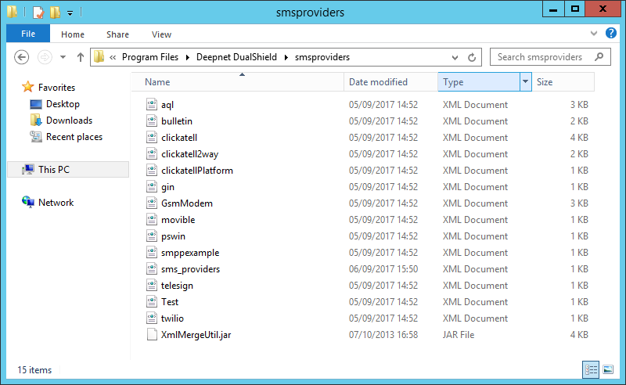Switch to large icons view layout
This screenshot has width=626, height=385.
click(x=607, y=369)
